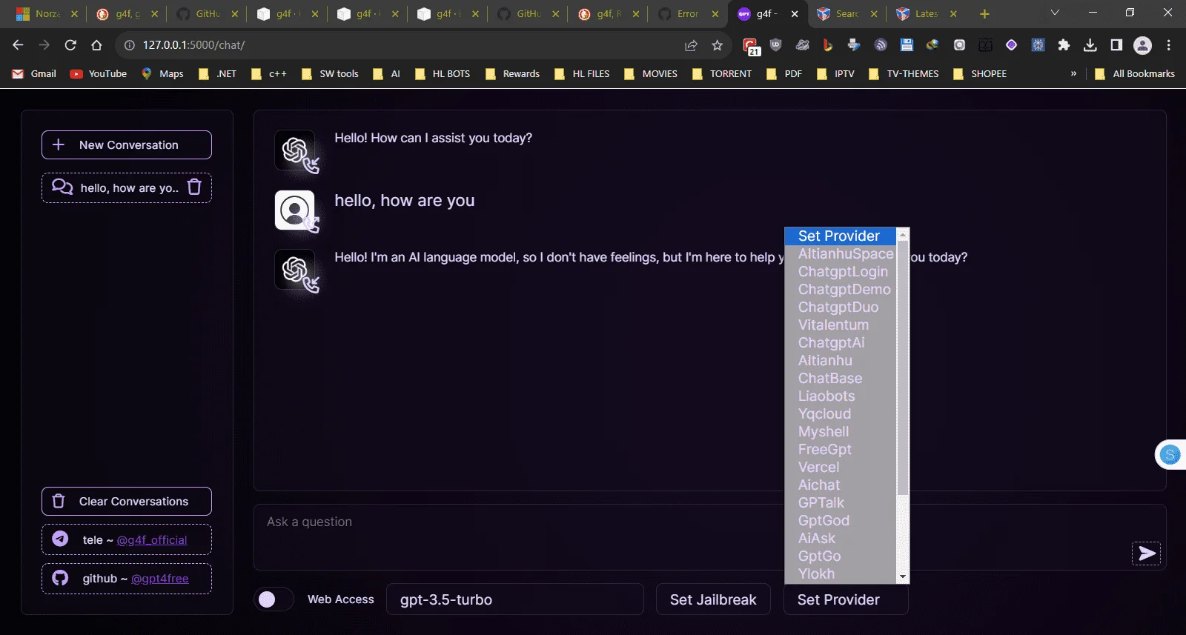Choose ChatgptLogin provider
Screen dimensions: 1186x635
click(841, 271)
